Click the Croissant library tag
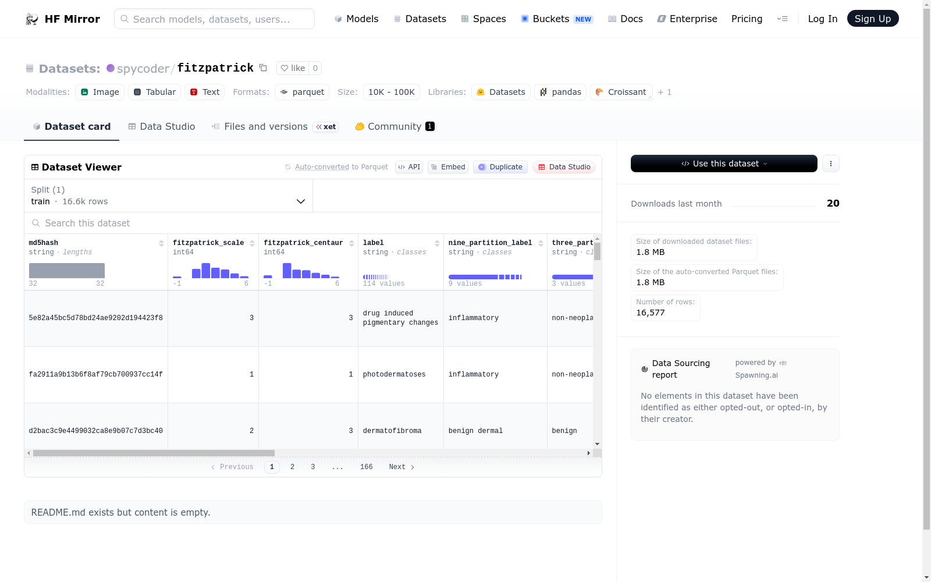This screenshot has height=582, width=931. tap(621, 92)
